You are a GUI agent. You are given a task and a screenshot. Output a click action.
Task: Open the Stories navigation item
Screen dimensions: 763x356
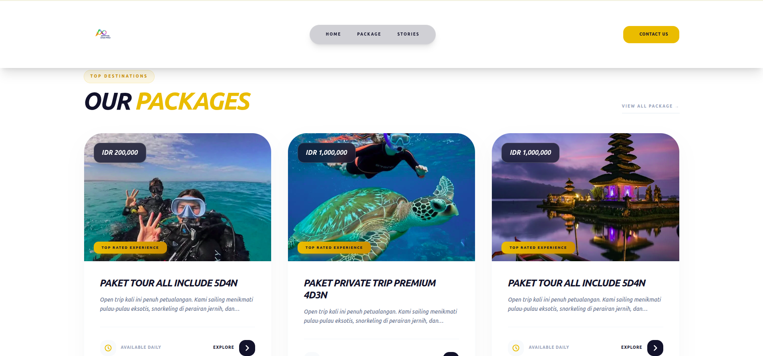(408, 34)
